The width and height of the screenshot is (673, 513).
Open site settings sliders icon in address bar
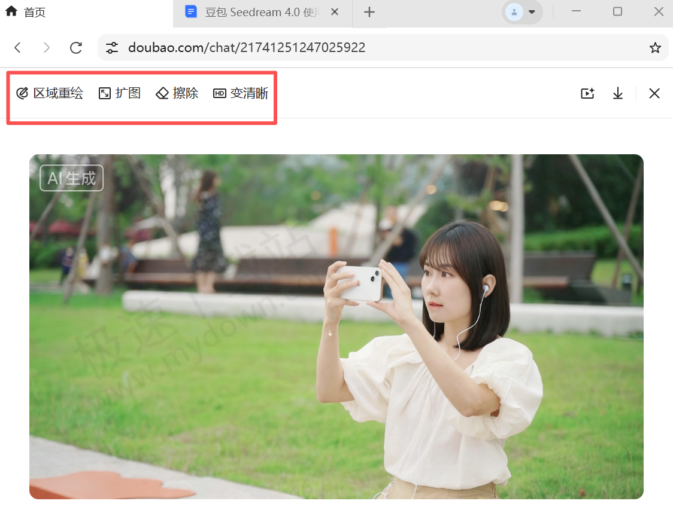click(x=112, y=47)
